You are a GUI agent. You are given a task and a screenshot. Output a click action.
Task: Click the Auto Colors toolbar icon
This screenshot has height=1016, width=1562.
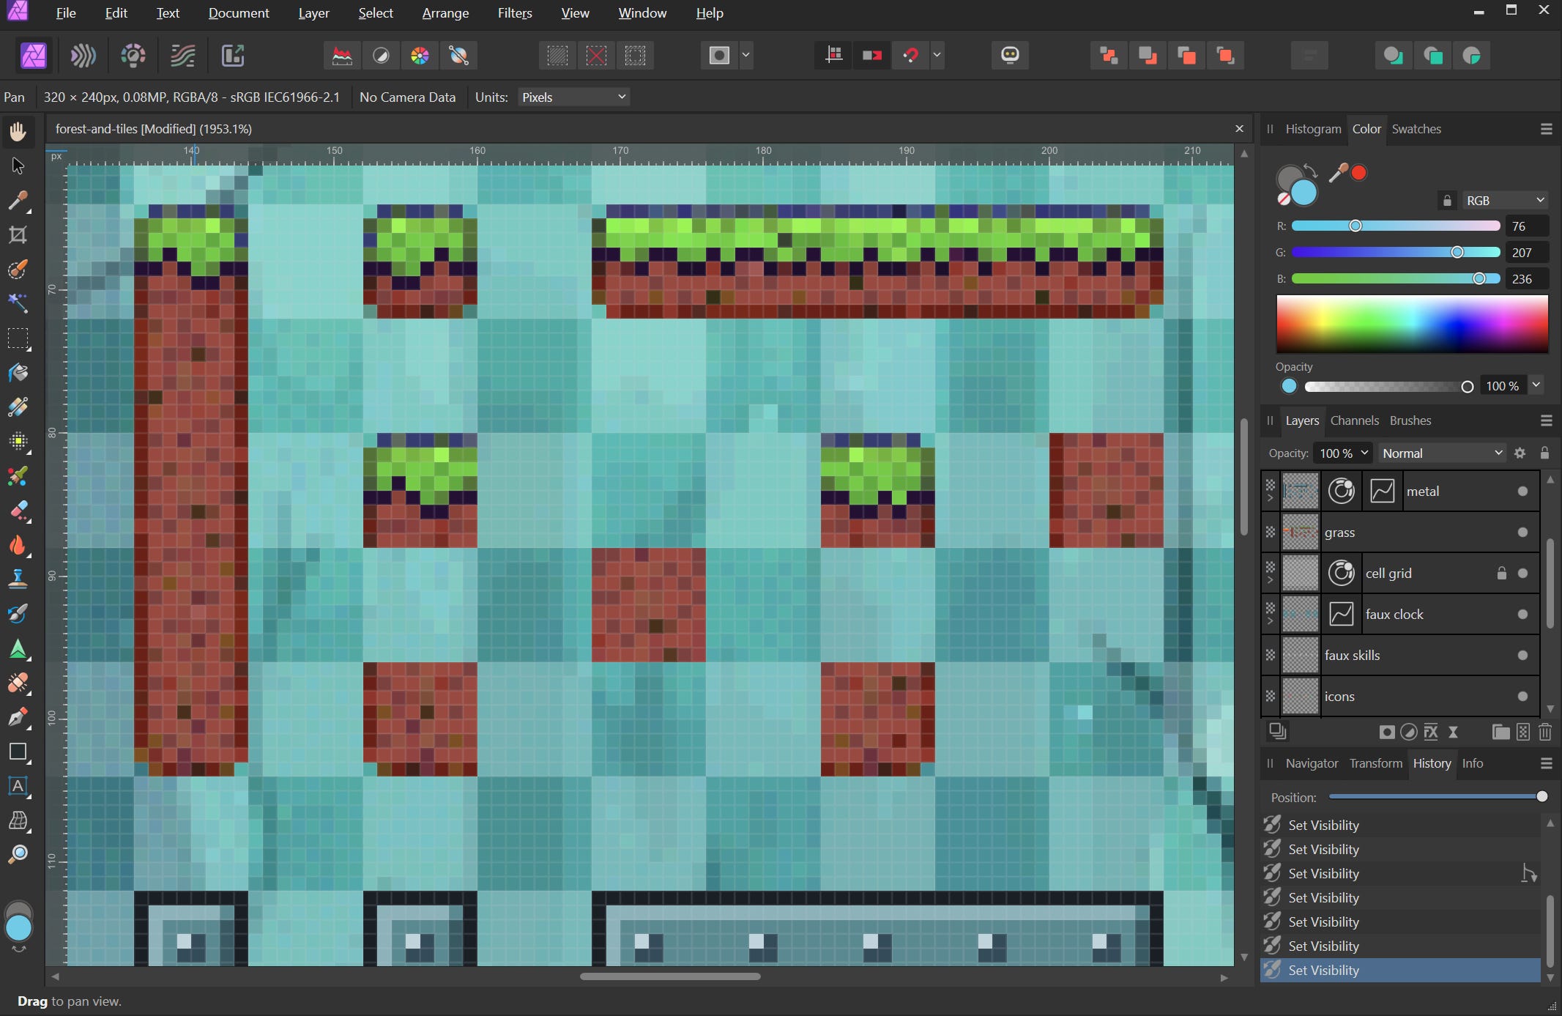[420, 56]
